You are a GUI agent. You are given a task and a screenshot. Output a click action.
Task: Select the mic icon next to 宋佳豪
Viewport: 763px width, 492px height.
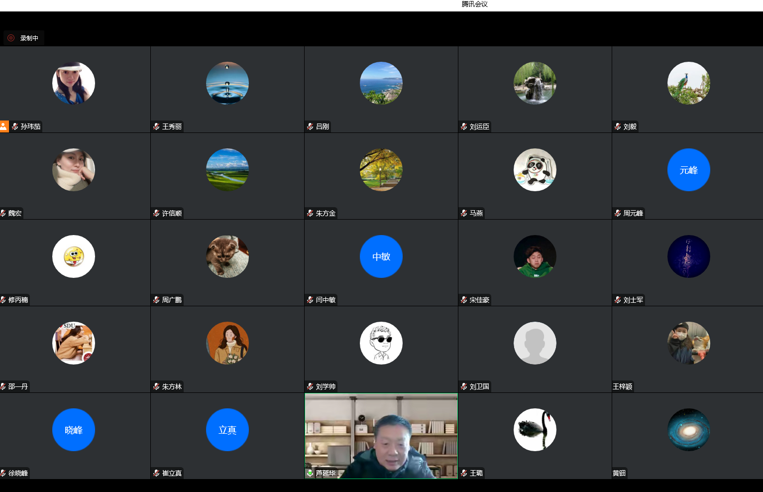(x=464, y=300)
